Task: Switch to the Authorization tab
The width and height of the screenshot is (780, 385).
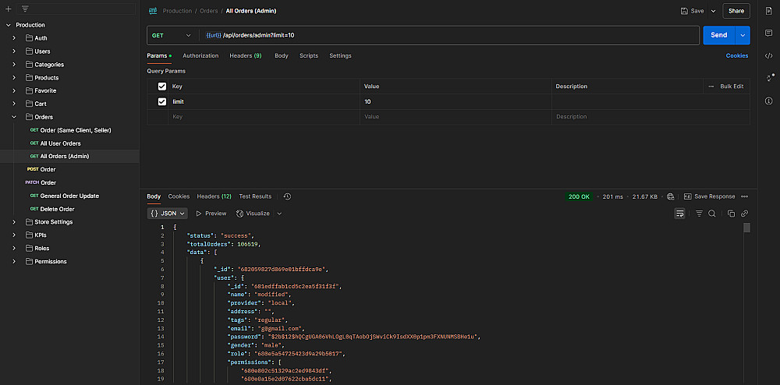Action: click(x=200, y=56)
